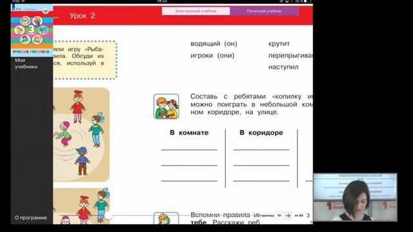Click the Составь с ребятами task text
Viewport: 413px width, 232px height.
(x=252, y=104)
